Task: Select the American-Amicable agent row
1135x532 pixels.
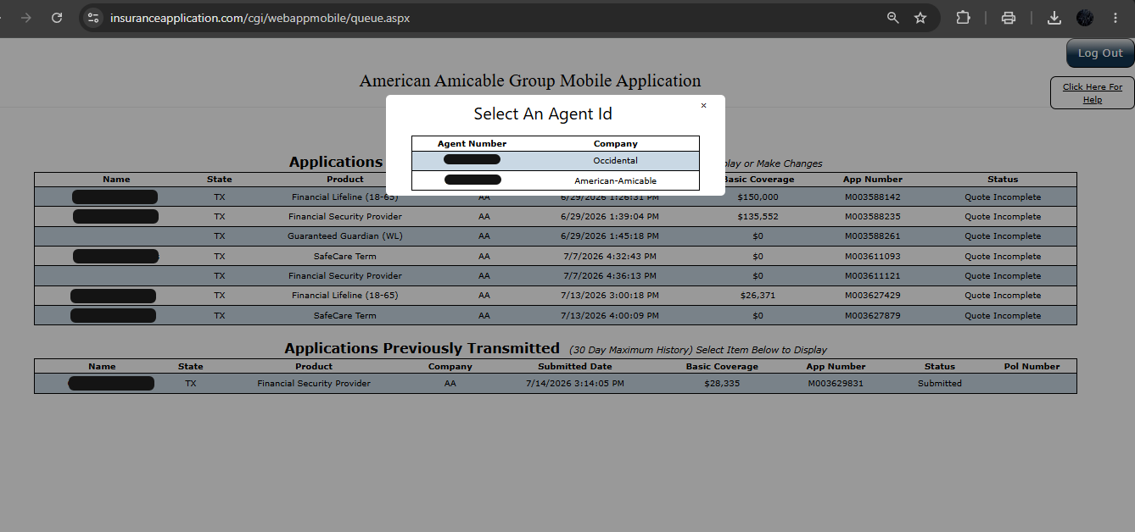Action: coord(556,180)
